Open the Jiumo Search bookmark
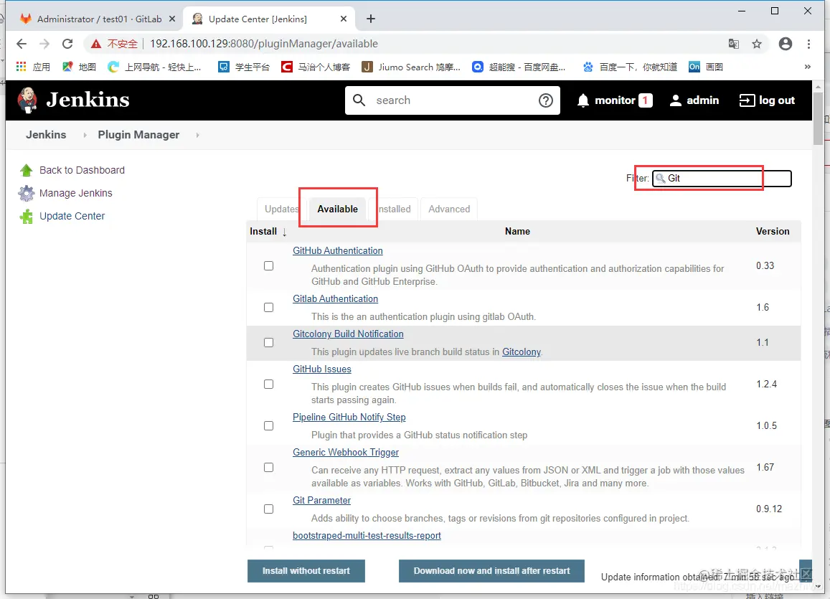 click(411, 67)
